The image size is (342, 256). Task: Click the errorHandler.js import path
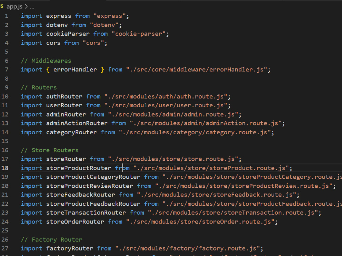(197, 70)
